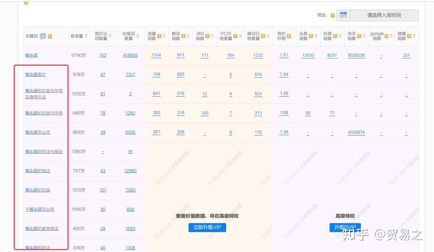This screenshot has width=434, height=252.
Task: Click long-tail count 12990 for 猴头菇的做法
Action: 130,171
